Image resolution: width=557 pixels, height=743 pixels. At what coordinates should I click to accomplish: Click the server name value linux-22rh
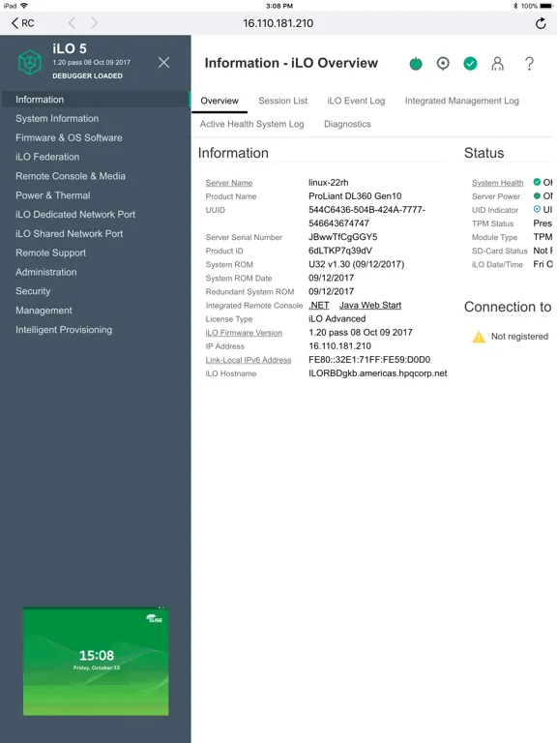pos(328,183)
